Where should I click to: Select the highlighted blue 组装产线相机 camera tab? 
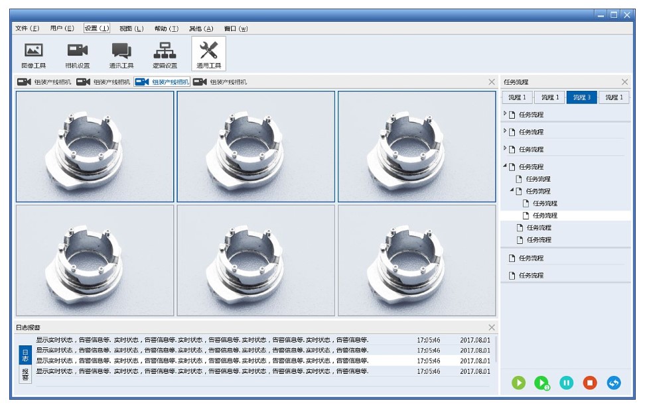(x=163, y=82)
